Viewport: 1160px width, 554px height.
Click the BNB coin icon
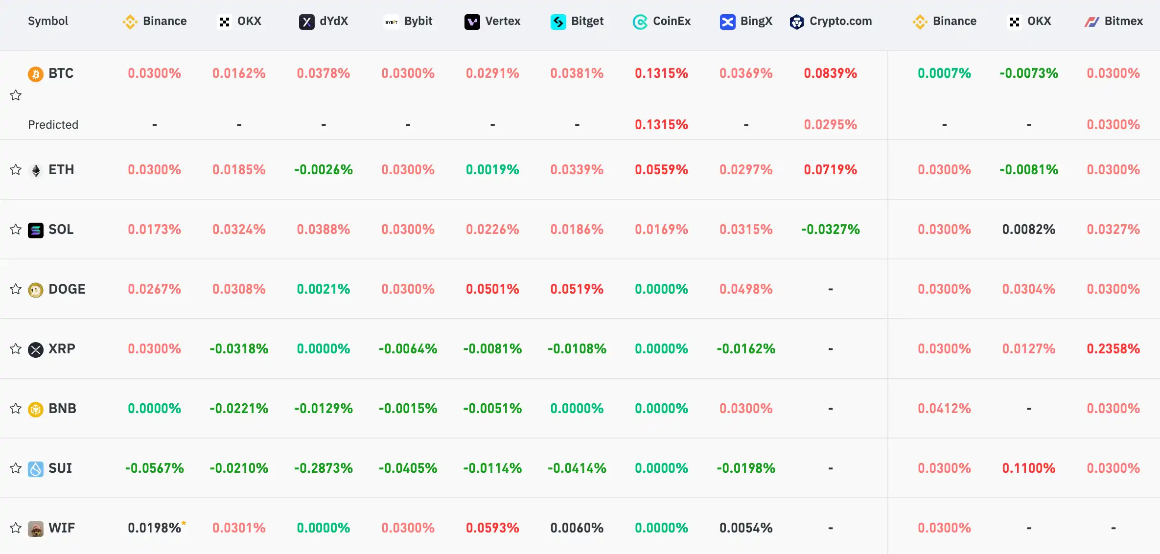[35, 409]
